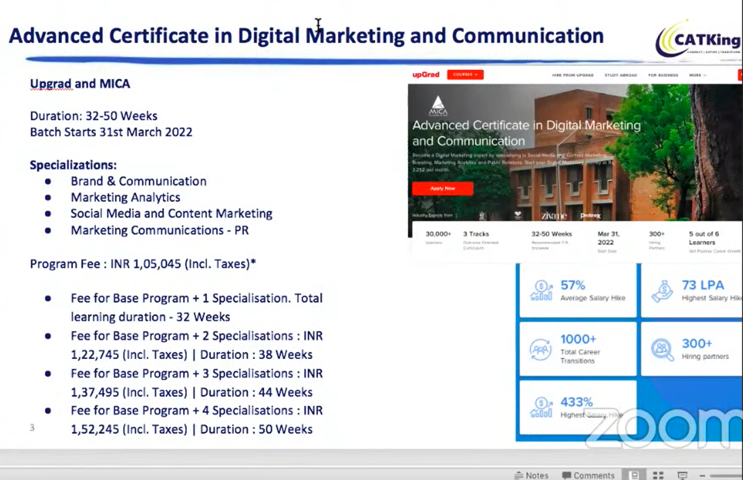
Task: Click the upGrad logo in webpage image
Action: pos(426,75)
